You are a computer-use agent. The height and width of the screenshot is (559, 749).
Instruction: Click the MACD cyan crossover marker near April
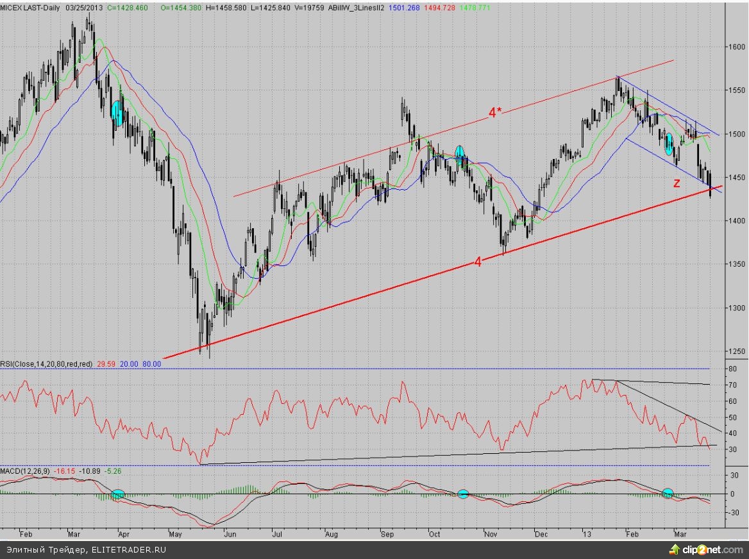(x=118, y=494)
